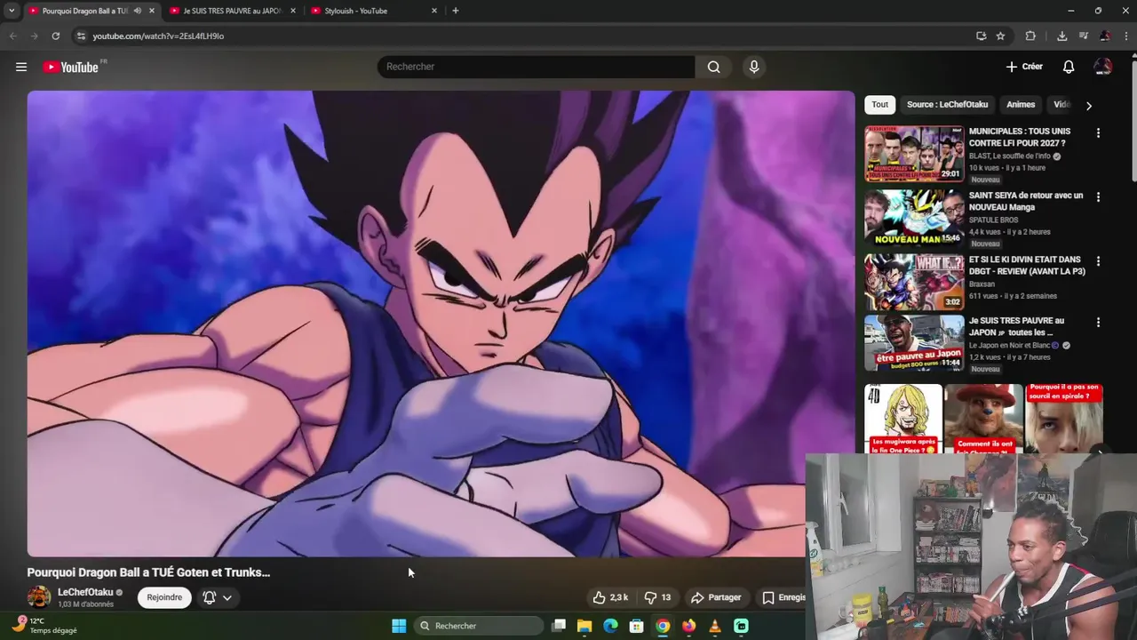Open Microsoft Store from the taskbar
The height and width of the screenshot is (640, 1137).
coord(636,626)
